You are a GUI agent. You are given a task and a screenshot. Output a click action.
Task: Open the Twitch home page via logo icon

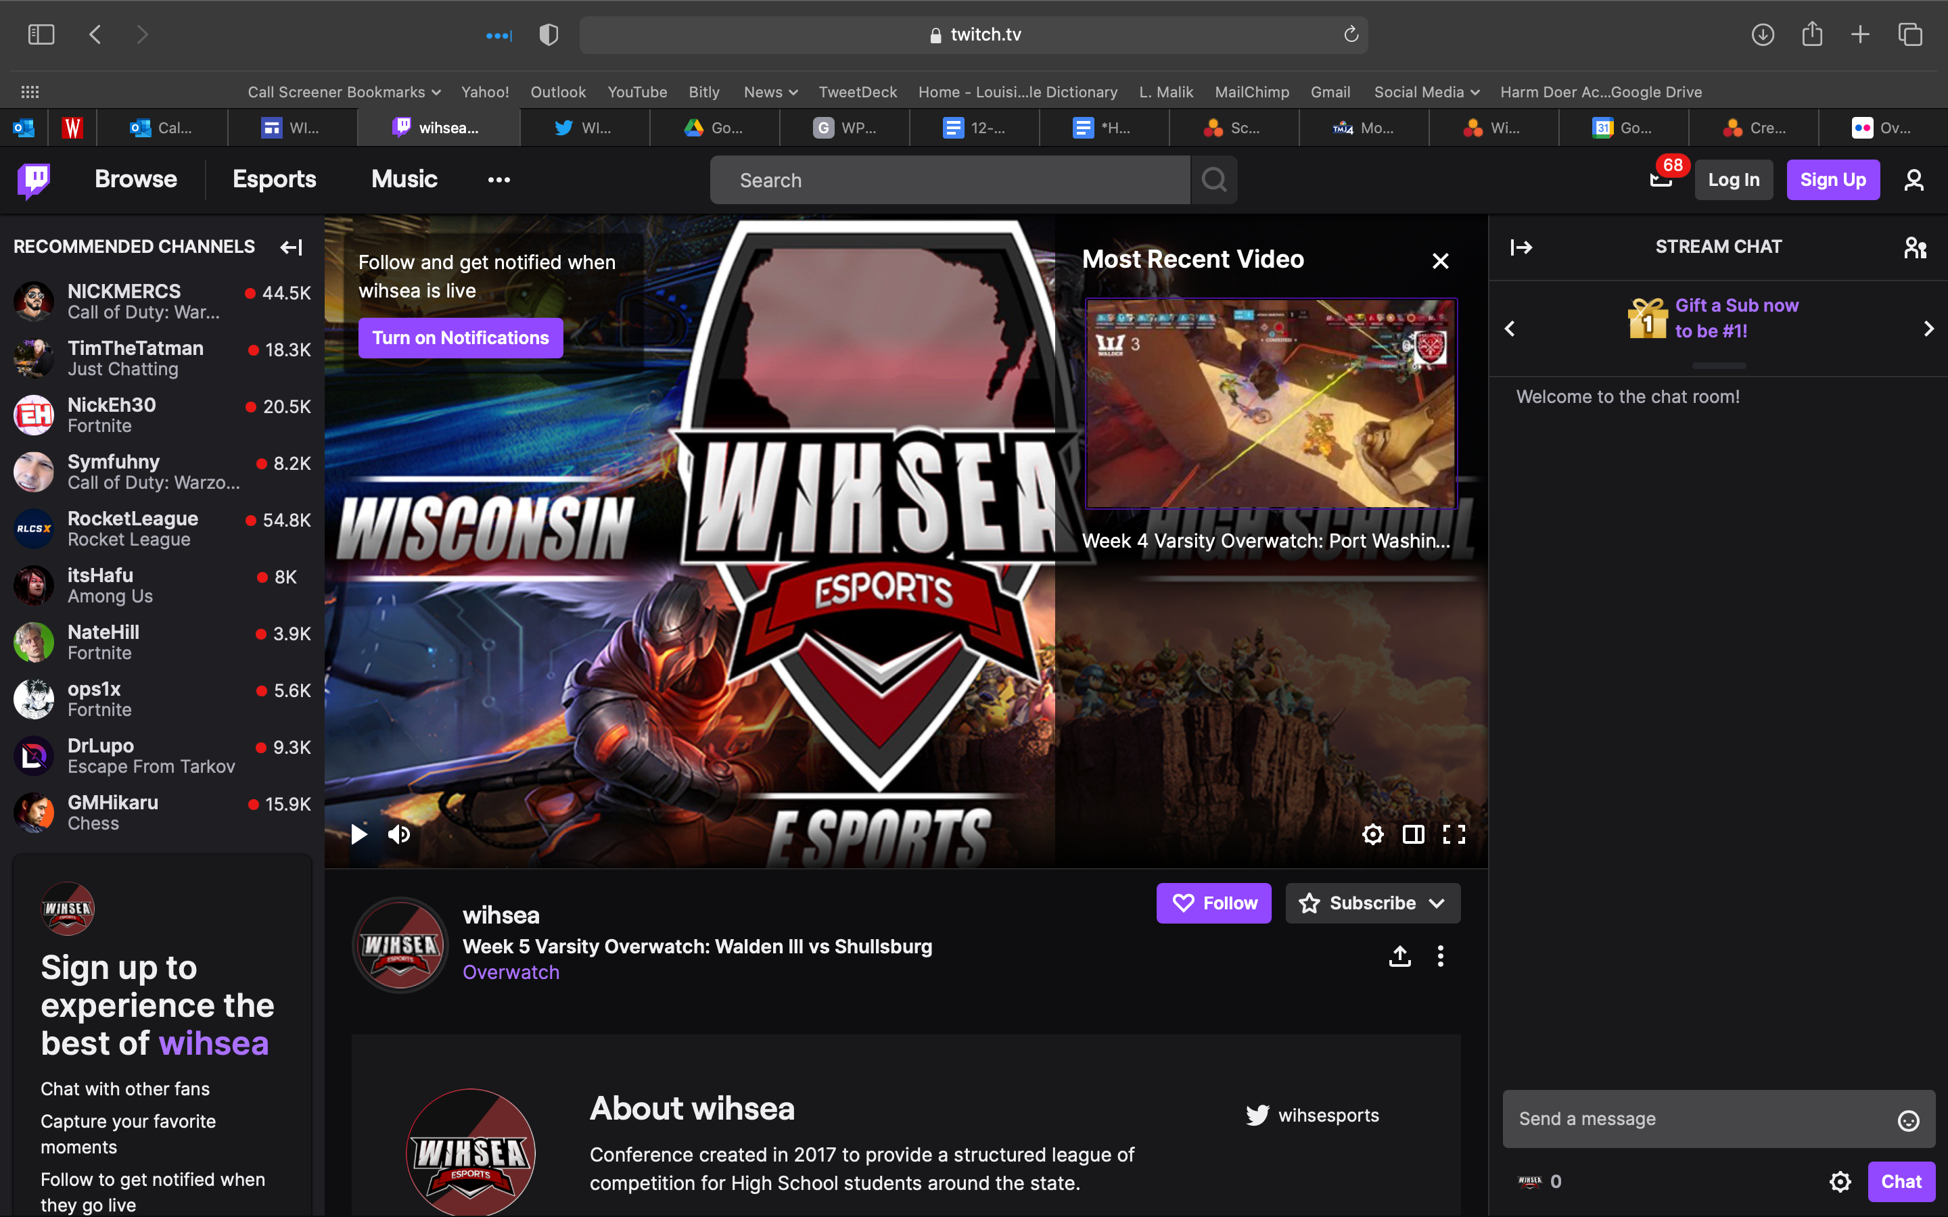34,179
